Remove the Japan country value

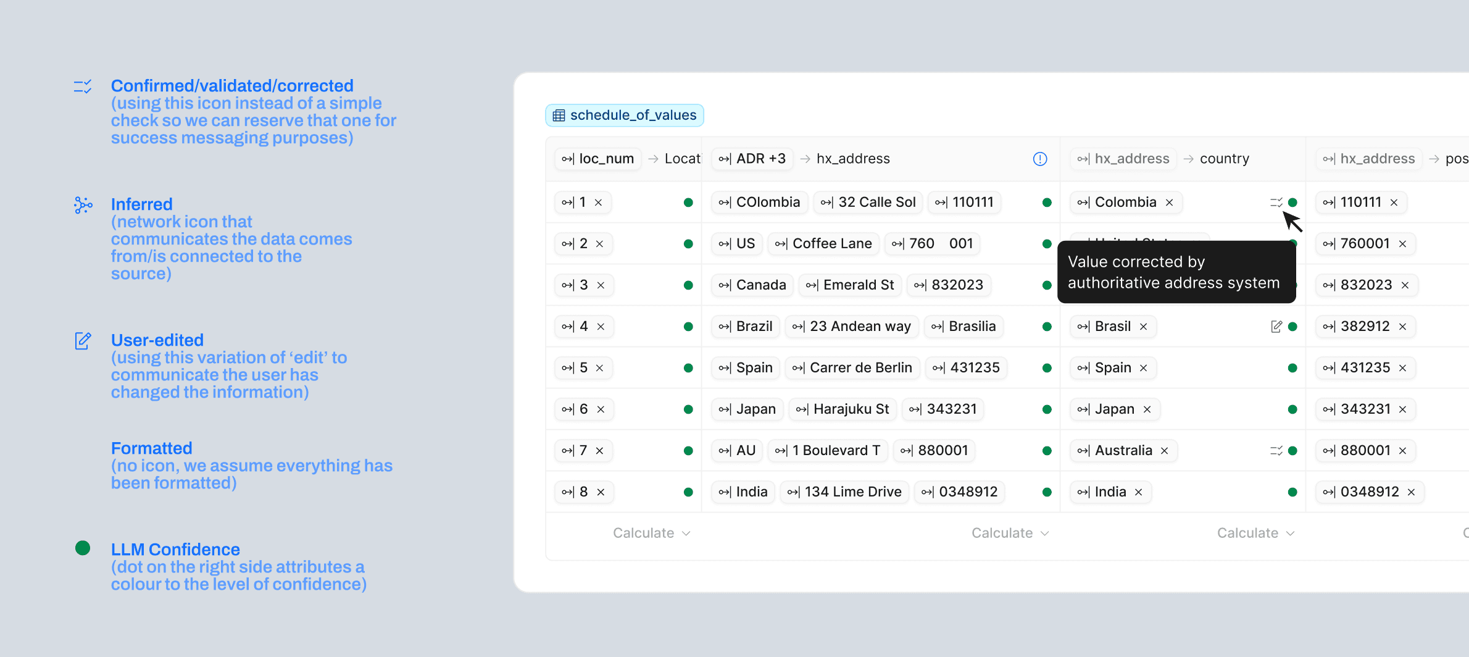pyautogui.click(x=1147, y=409)
